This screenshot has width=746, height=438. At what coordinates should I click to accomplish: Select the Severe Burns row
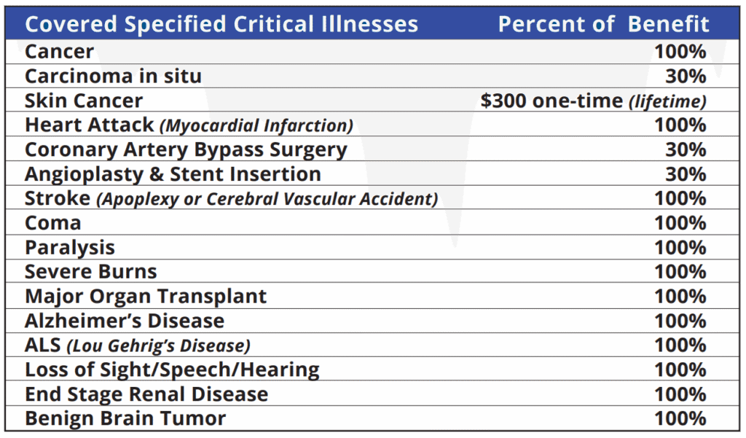coord(90,272)
